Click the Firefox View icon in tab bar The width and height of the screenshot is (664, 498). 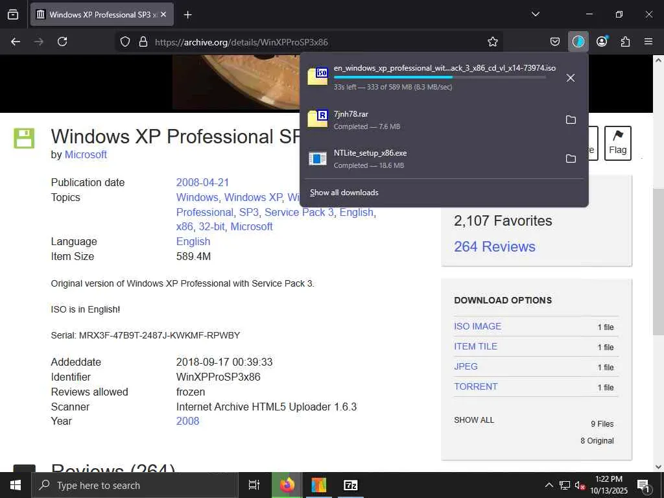point(13,14)
